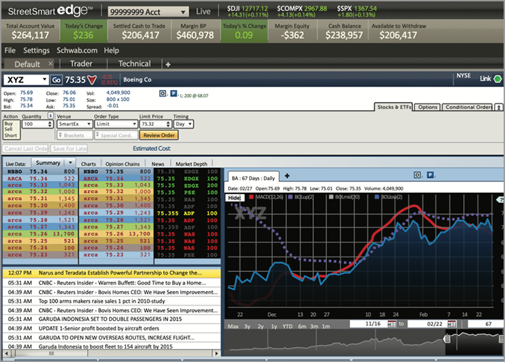Click the dollar sign quantity calculator icon
505x362 pixels.
point(51,115)
